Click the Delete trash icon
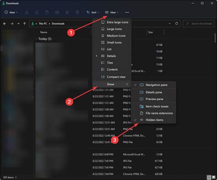 click(77, 12)
